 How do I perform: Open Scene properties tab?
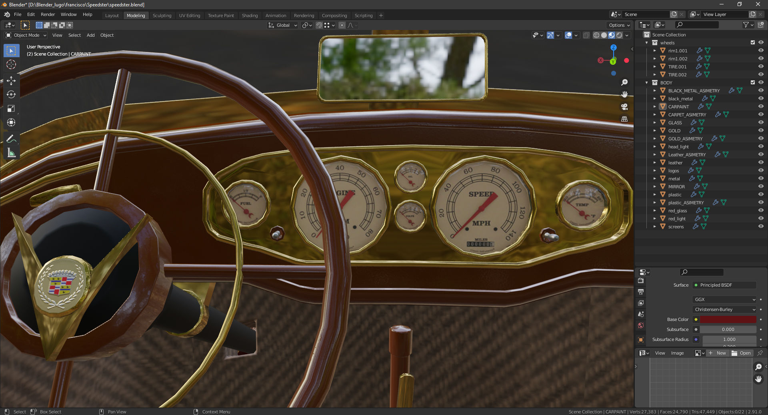point(641,314)
